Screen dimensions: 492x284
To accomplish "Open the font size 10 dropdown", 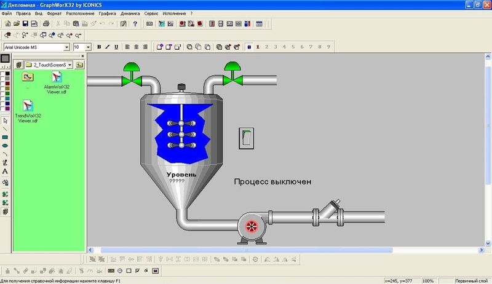I will pos(88,47).
